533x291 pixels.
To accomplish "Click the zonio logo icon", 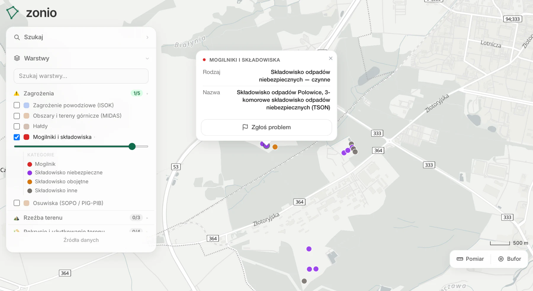I will pyautogui.click(x=12, y=12).
